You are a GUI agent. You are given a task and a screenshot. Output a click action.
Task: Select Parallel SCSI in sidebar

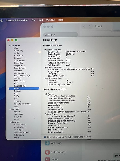tap(20, 86)
